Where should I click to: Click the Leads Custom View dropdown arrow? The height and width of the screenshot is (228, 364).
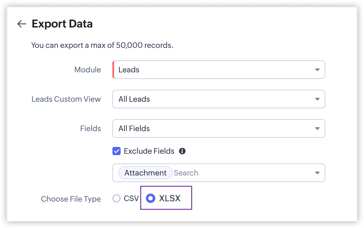click(317, 99)
